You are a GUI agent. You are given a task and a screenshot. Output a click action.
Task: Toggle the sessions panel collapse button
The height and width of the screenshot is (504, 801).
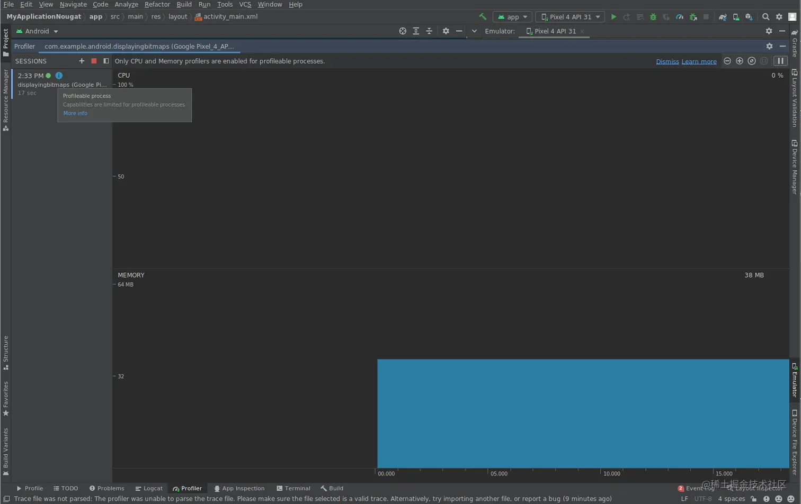pyautogui.click(x=106, y=61)
